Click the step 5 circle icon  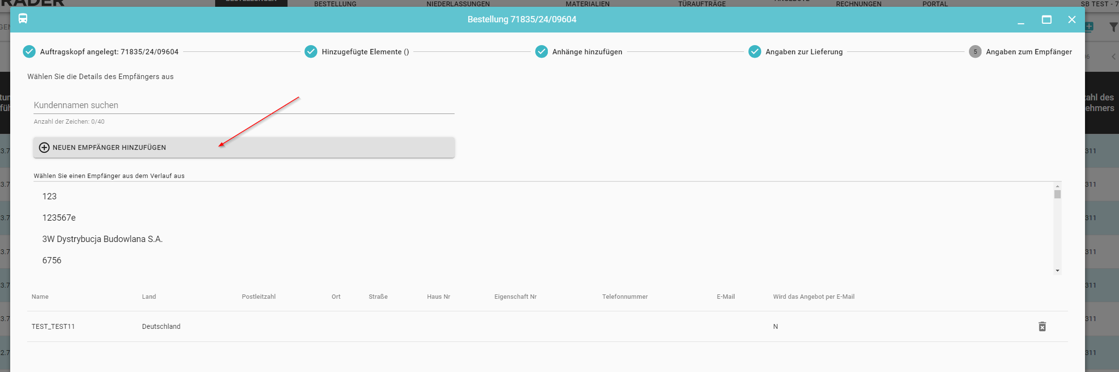coord(975,52)
